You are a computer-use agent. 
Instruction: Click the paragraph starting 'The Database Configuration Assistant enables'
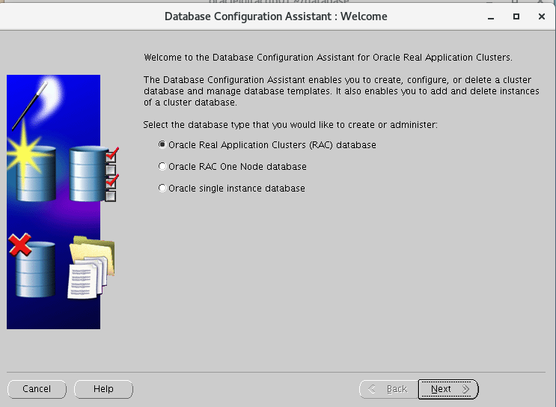point(341,91)
